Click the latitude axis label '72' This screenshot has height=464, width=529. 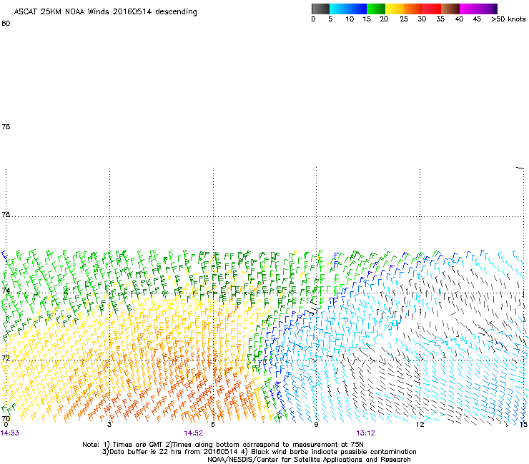pyautogui.click(x=6, y=358)
